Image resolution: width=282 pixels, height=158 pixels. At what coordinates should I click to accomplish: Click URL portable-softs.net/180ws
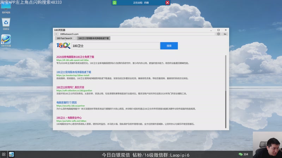pyautogui.click(x=71, y=121)
